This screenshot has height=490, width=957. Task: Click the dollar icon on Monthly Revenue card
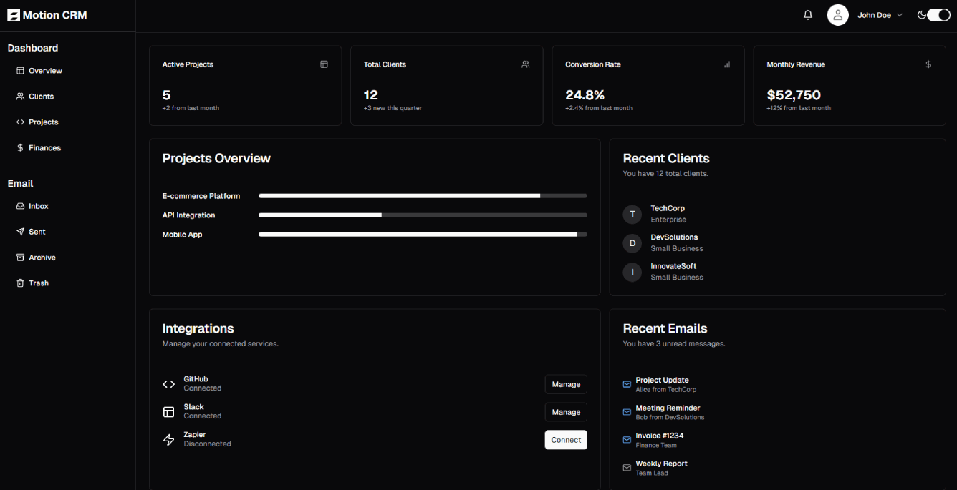point(928,64)
